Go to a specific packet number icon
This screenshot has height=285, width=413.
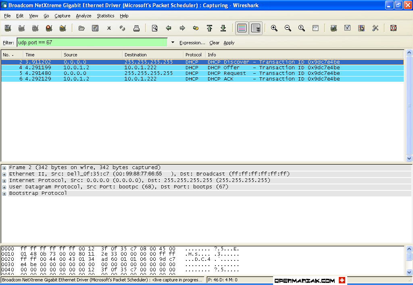[196, 28]
